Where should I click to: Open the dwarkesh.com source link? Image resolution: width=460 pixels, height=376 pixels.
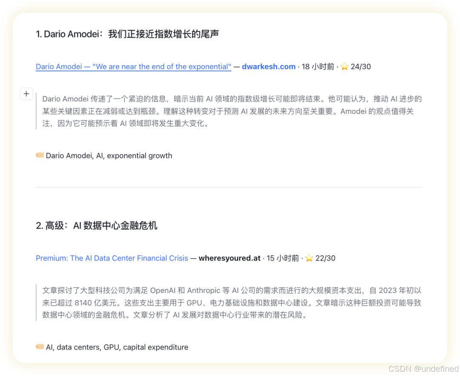pos(268,67)
